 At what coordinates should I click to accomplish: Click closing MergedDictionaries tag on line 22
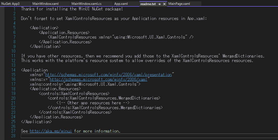pyautogui.click(x=105, y=108)
